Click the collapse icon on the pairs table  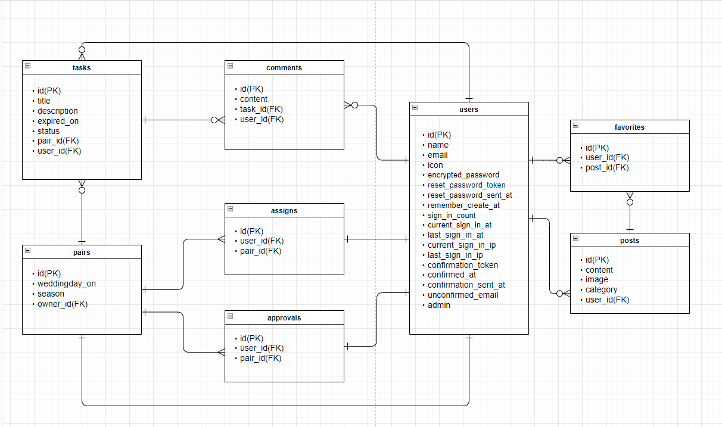[x=27, y=251]
